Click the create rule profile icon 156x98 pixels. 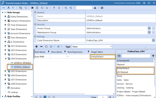(9, 8)
